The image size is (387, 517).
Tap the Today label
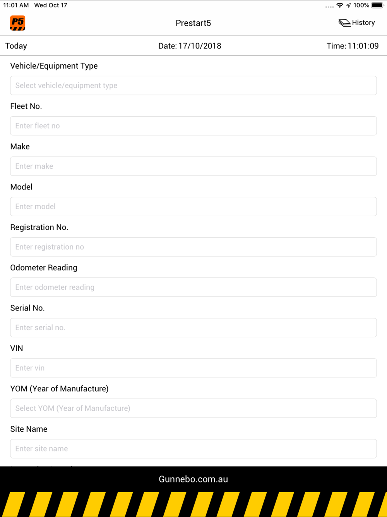pyautogui.click(x=16, y=46)
